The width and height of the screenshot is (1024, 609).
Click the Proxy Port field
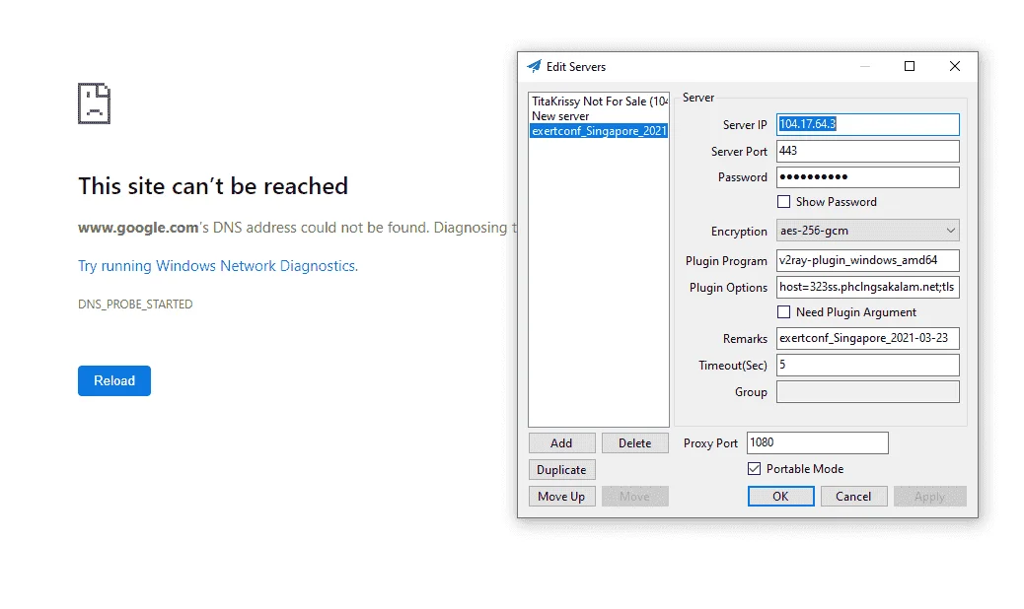(818, 442)
